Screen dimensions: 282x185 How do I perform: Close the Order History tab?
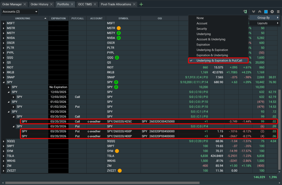point(52,4)
